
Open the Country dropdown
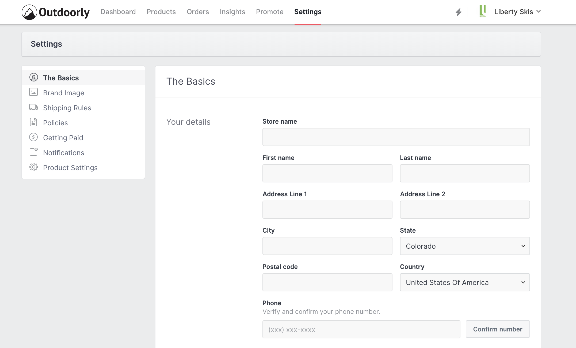(x=465, y=282)
